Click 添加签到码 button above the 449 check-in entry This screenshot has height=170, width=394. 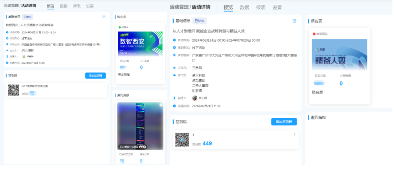(x=284, y=122)
